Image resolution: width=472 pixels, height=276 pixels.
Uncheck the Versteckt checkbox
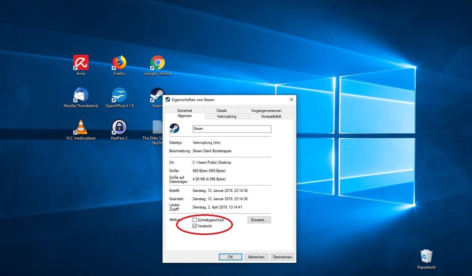(195, 226)
